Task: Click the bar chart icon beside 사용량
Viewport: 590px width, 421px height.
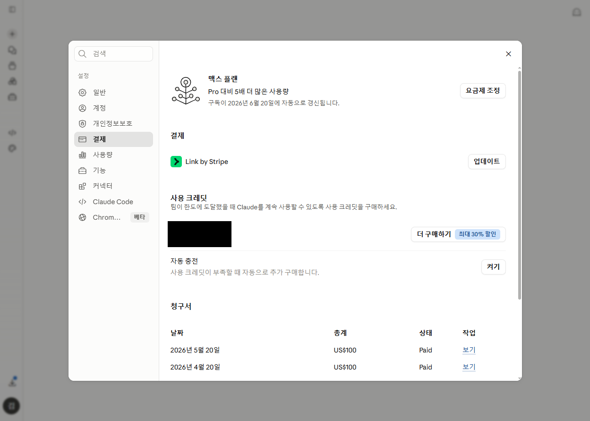Action: pos(82,155)
